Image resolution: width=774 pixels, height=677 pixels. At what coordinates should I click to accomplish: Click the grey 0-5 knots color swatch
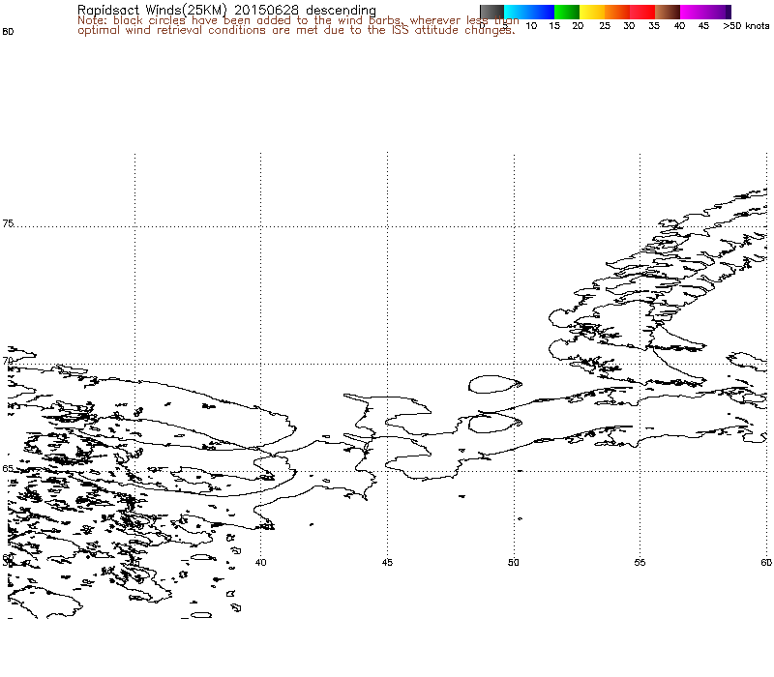point(491,12)
